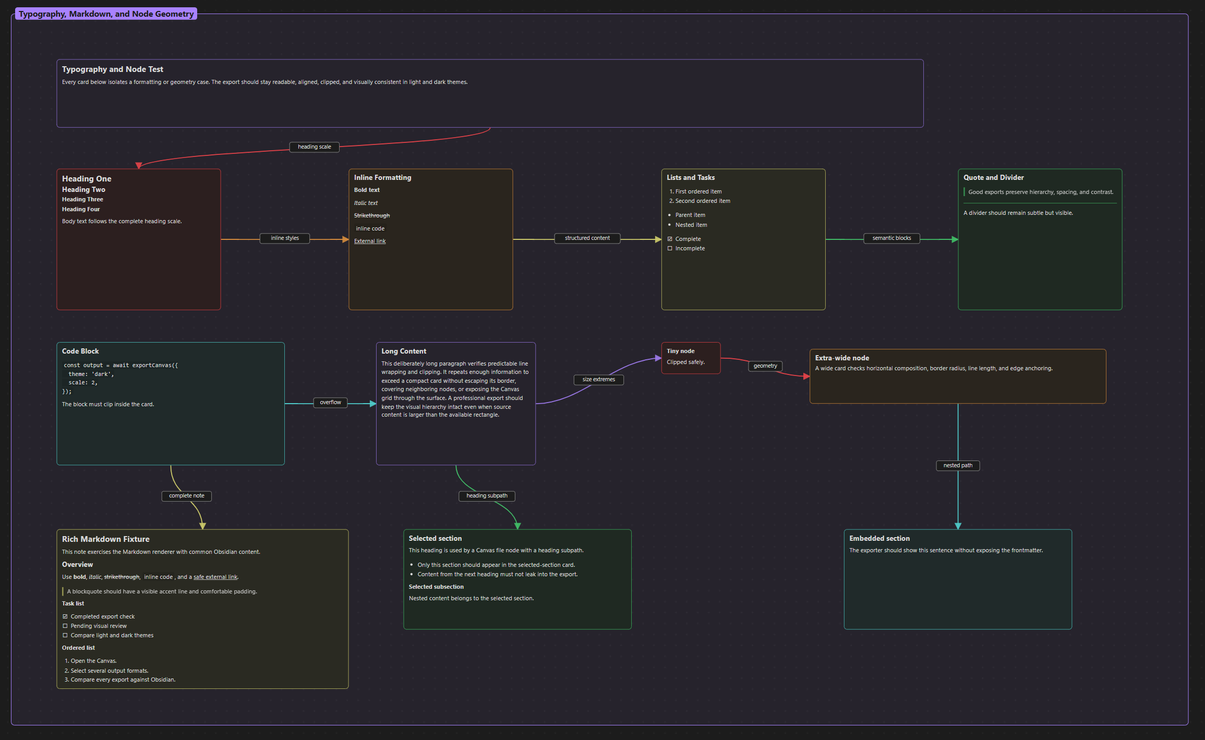Tick Compare light and dark themes checkbox
The image size is (1205, 740).
[65, 635]
